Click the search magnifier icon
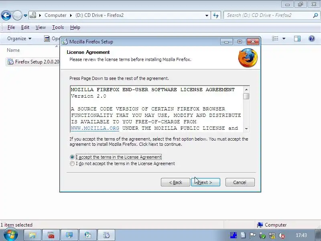 click(315, 15)
